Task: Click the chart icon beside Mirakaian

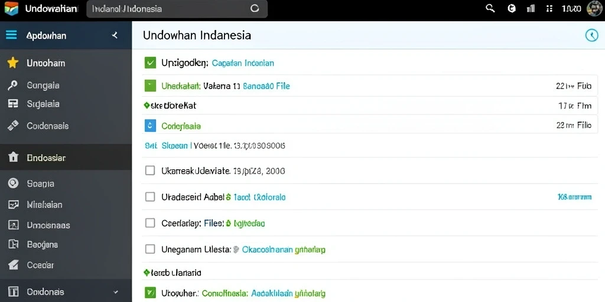Action: 13,205
